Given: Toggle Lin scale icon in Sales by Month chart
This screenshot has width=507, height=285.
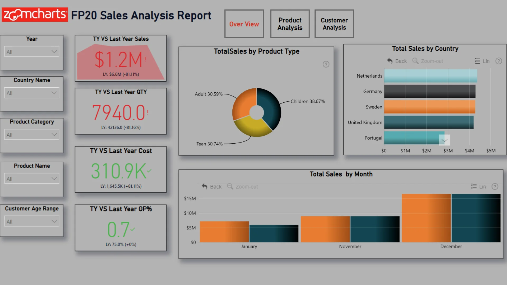Looking at the screenshot, I should [474, 187].
